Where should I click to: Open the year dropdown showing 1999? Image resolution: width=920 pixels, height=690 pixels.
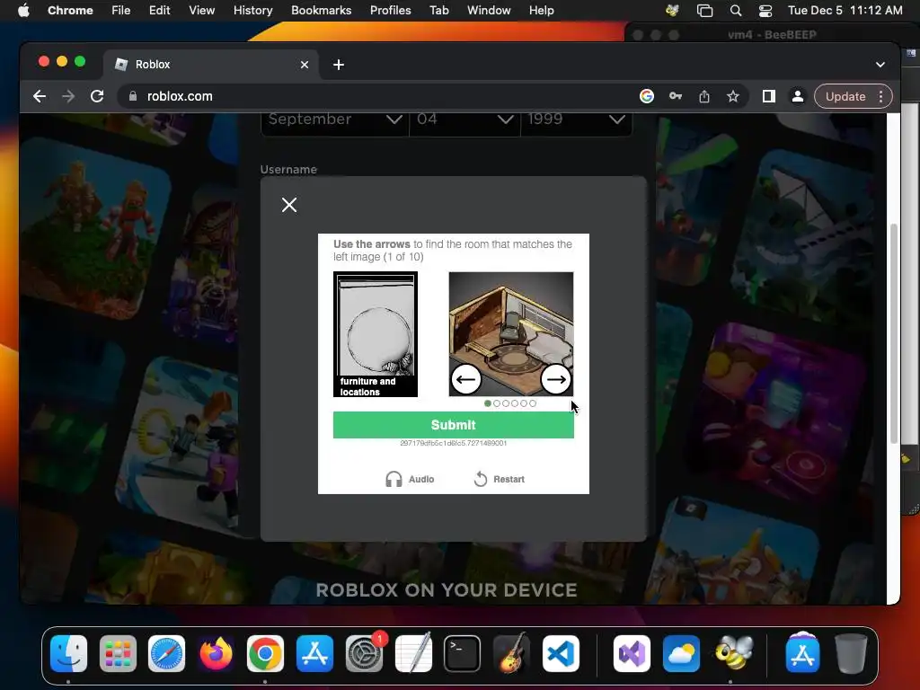pyautogui.click(x=576, y=119)
